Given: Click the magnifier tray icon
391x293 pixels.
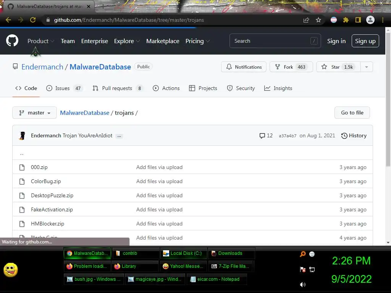Looking at the screenshot, I should [x=303, y=254].
